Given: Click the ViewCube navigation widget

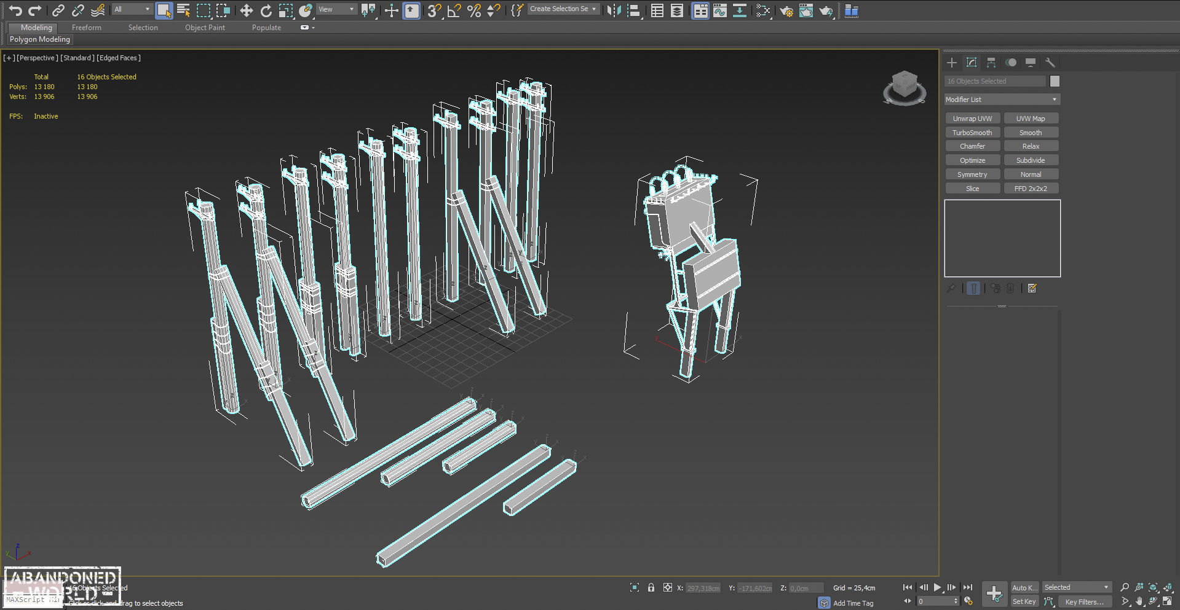Looking at the screenshot, I should pos(905,87).
